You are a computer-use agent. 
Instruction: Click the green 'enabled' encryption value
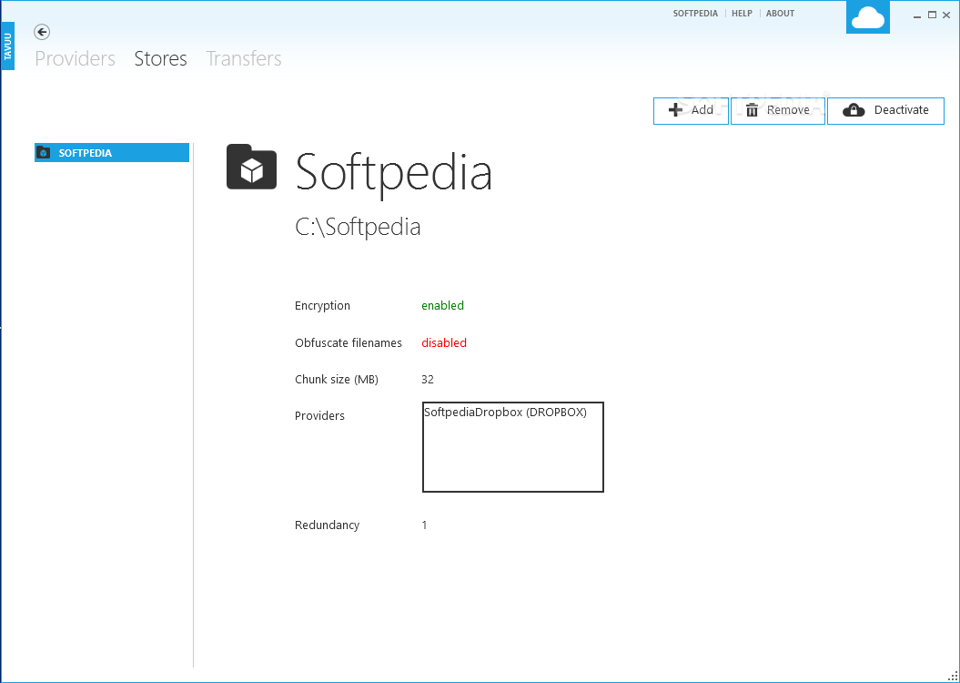coord(442,305)
